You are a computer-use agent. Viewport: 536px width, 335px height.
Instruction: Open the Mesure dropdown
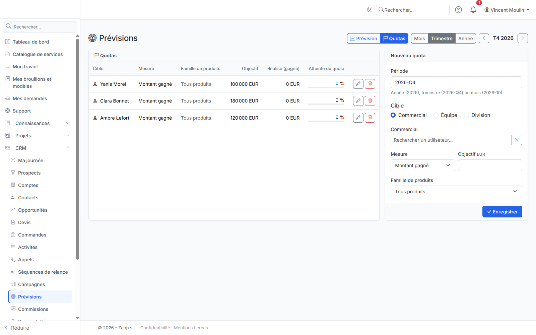click(423, 165)
